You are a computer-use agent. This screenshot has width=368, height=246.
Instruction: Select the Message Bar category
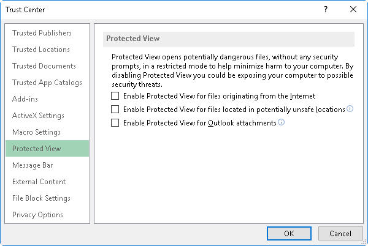coord(33,165)
